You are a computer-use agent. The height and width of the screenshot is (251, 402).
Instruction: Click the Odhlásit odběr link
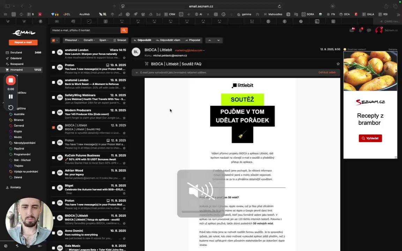pyautogui.click(x=327, y=73)
